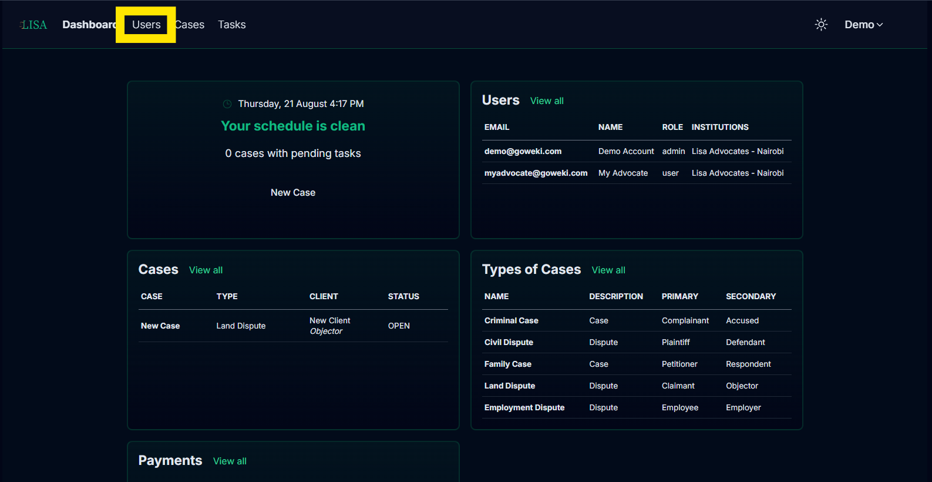Click the Plaintiff cell
This screenshot has height=482, width=932.
[x=675, y=343]
